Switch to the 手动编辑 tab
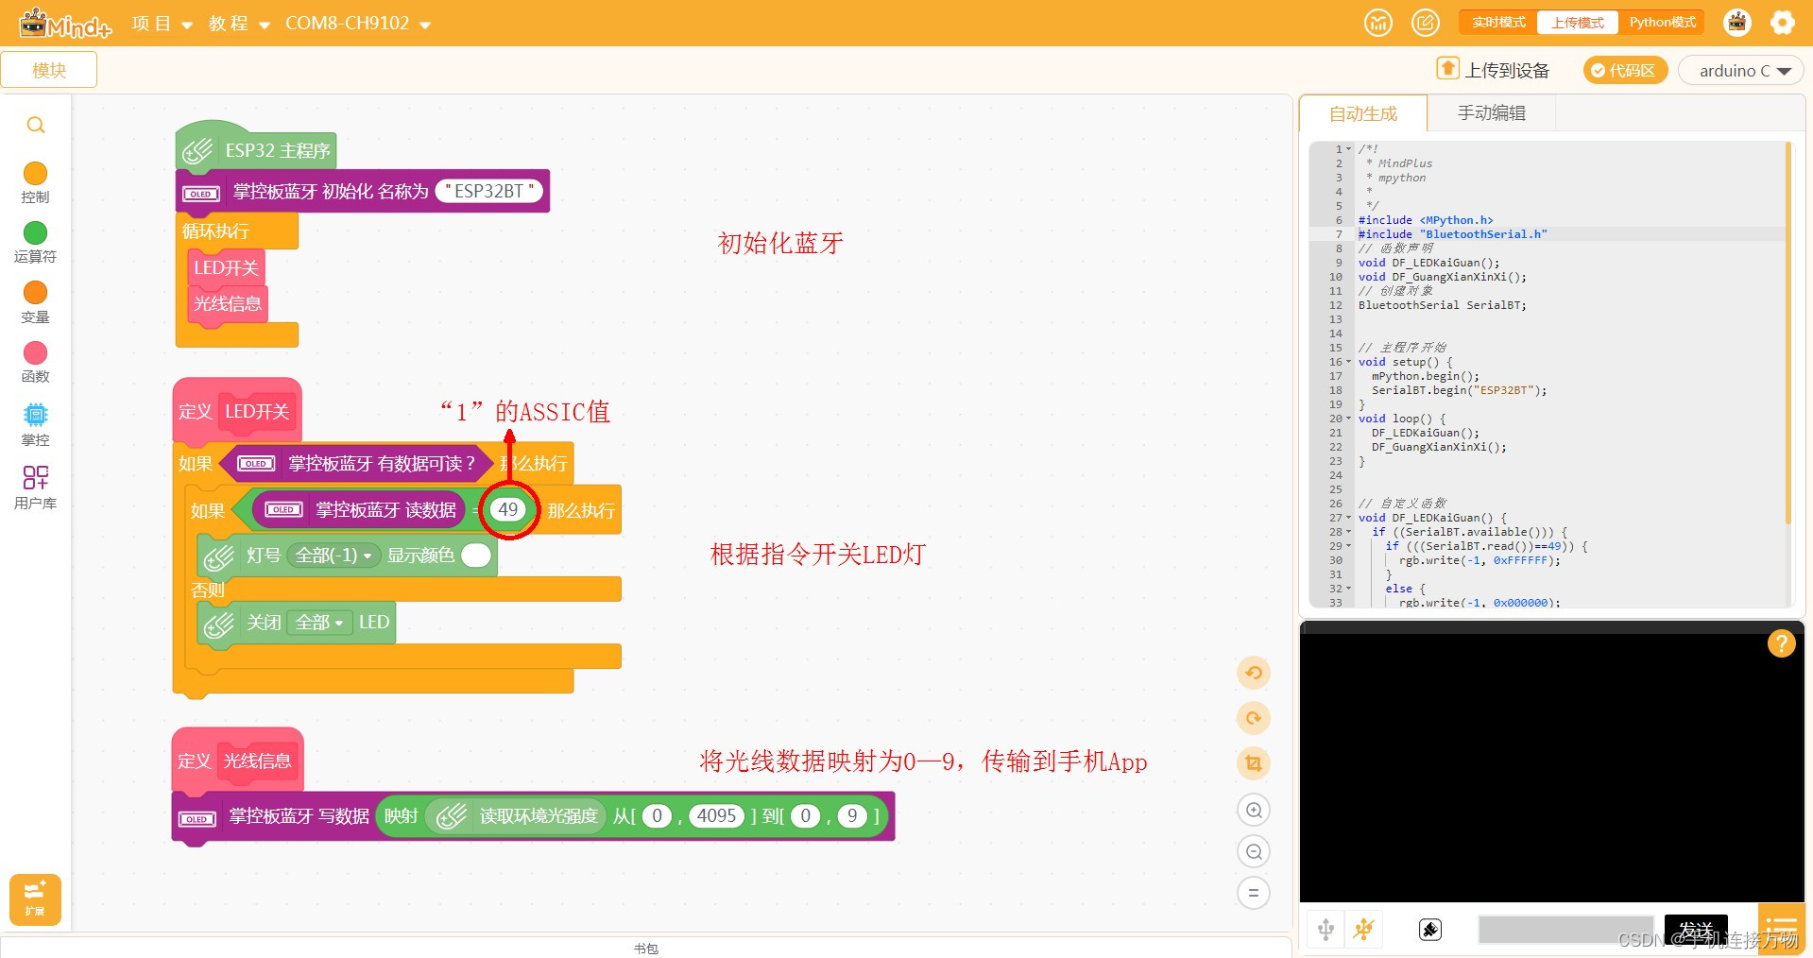 click(x=1491, y=112)
